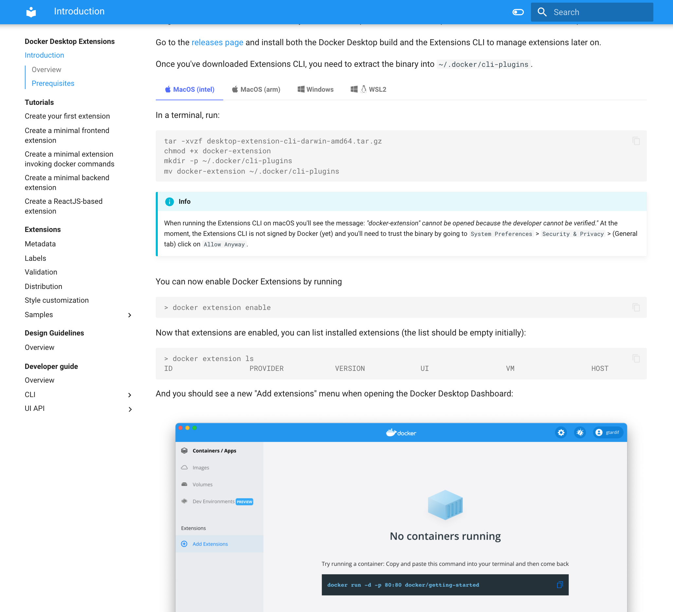This screenshot has height=612, width=673.
Task: Click the Dev Environments icon in screenshot
Action: click(184, 501)
